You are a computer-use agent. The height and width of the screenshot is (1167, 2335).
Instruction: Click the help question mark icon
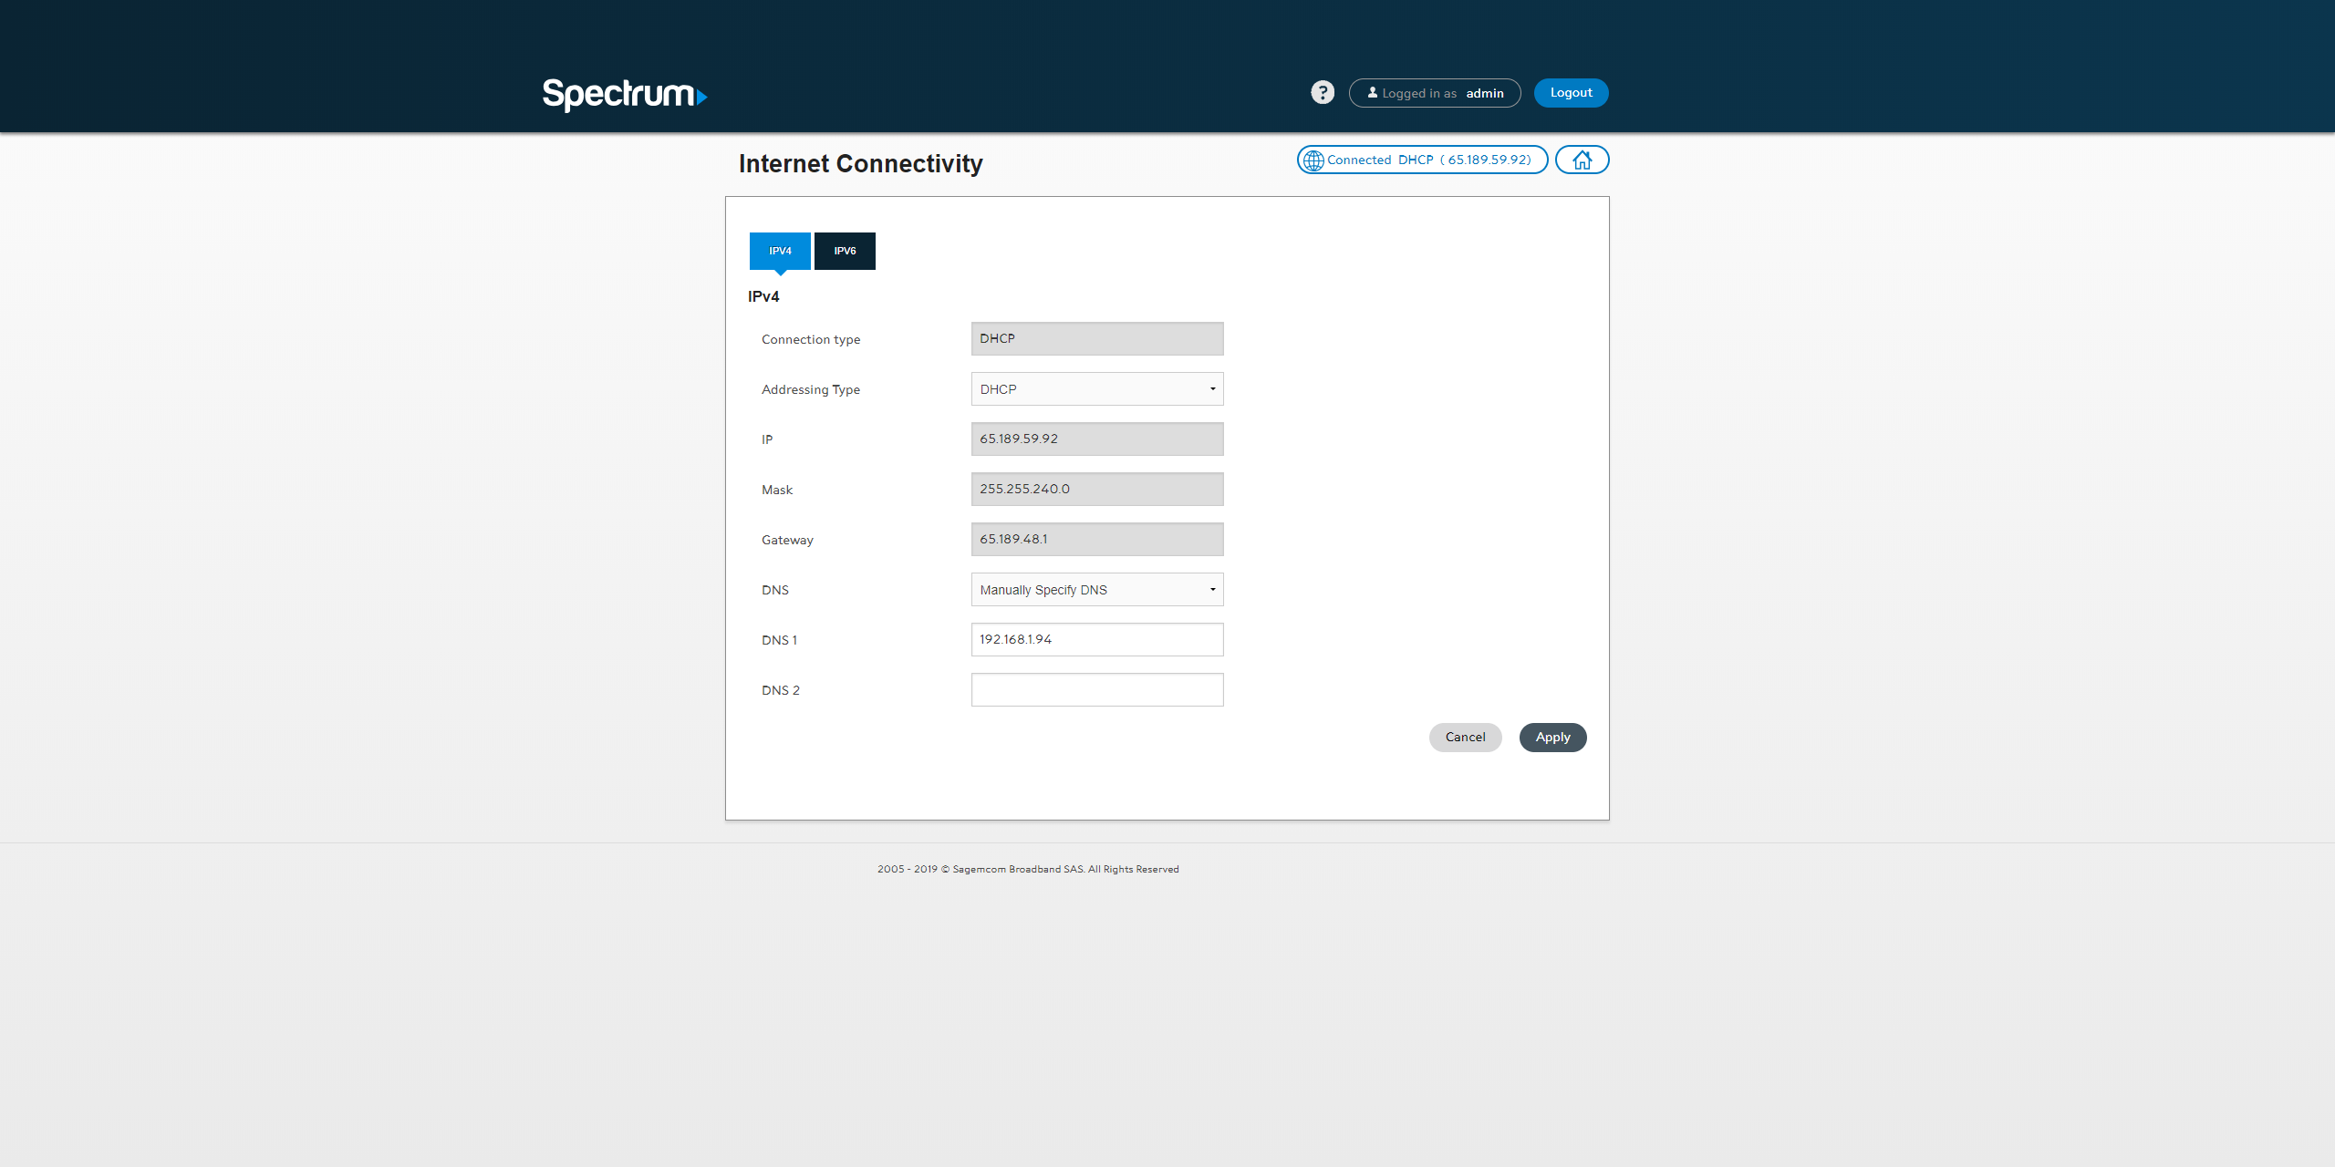point(1322,92)
